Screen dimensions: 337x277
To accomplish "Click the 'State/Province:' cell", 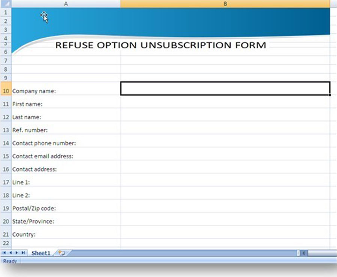I will pos(66,219).
